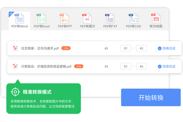The image size is (183, 122).
Task: Click the 53M size badge on 行稳致远
Action: [78, 66]
